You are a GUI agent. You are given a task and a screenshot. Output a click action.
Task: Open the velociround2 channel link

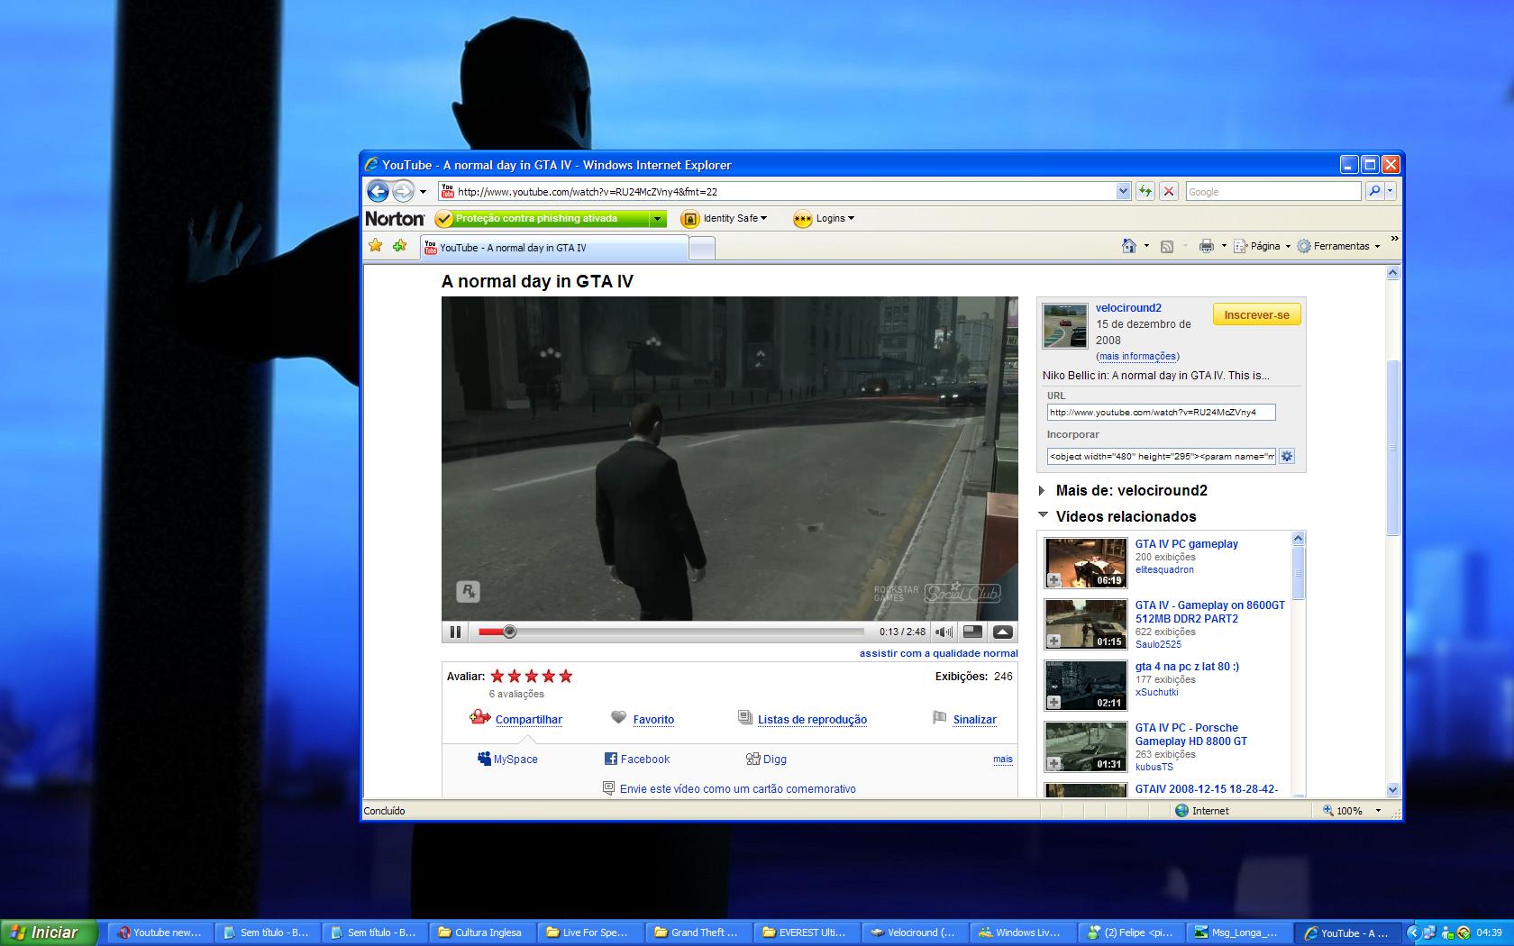(x=1128, y=307)
